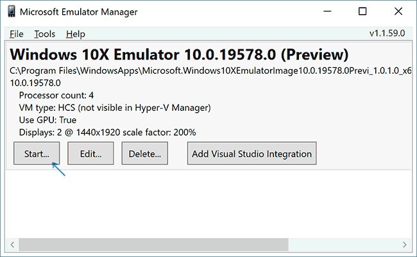Click the horizontal scrollbar right arrow

[x=404, y=244]
